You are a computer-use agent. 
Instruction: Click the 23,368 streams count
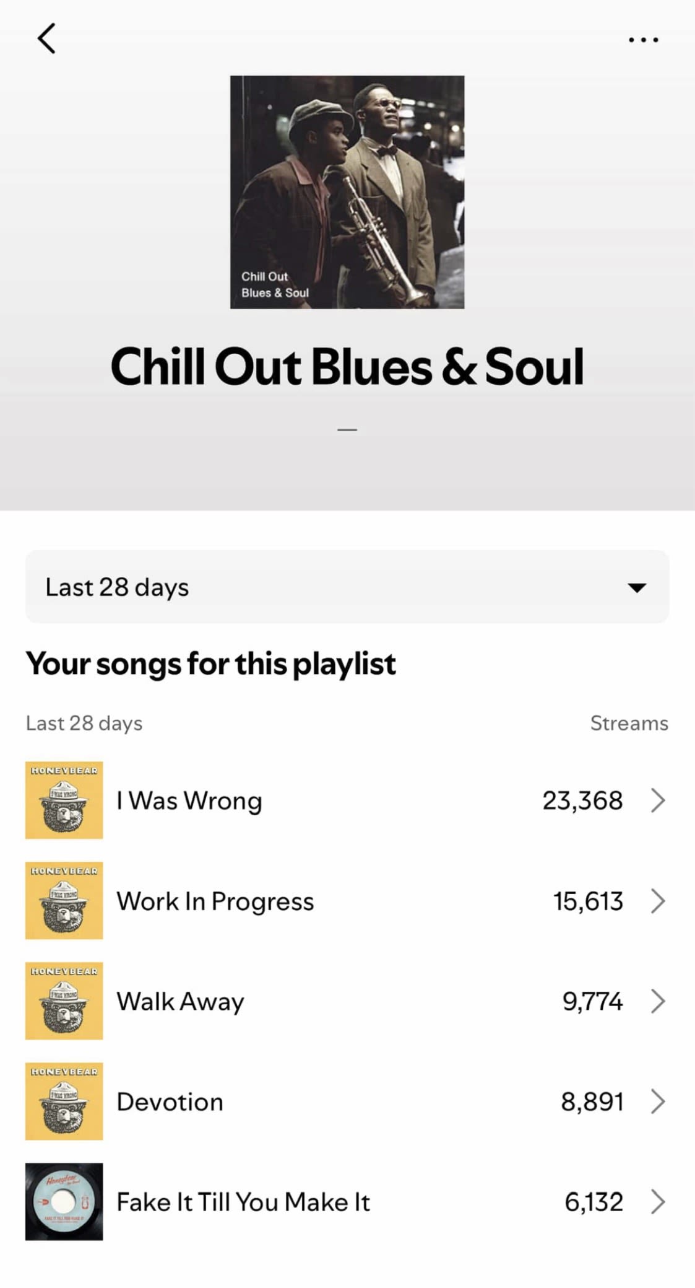[x=582, y=800]
